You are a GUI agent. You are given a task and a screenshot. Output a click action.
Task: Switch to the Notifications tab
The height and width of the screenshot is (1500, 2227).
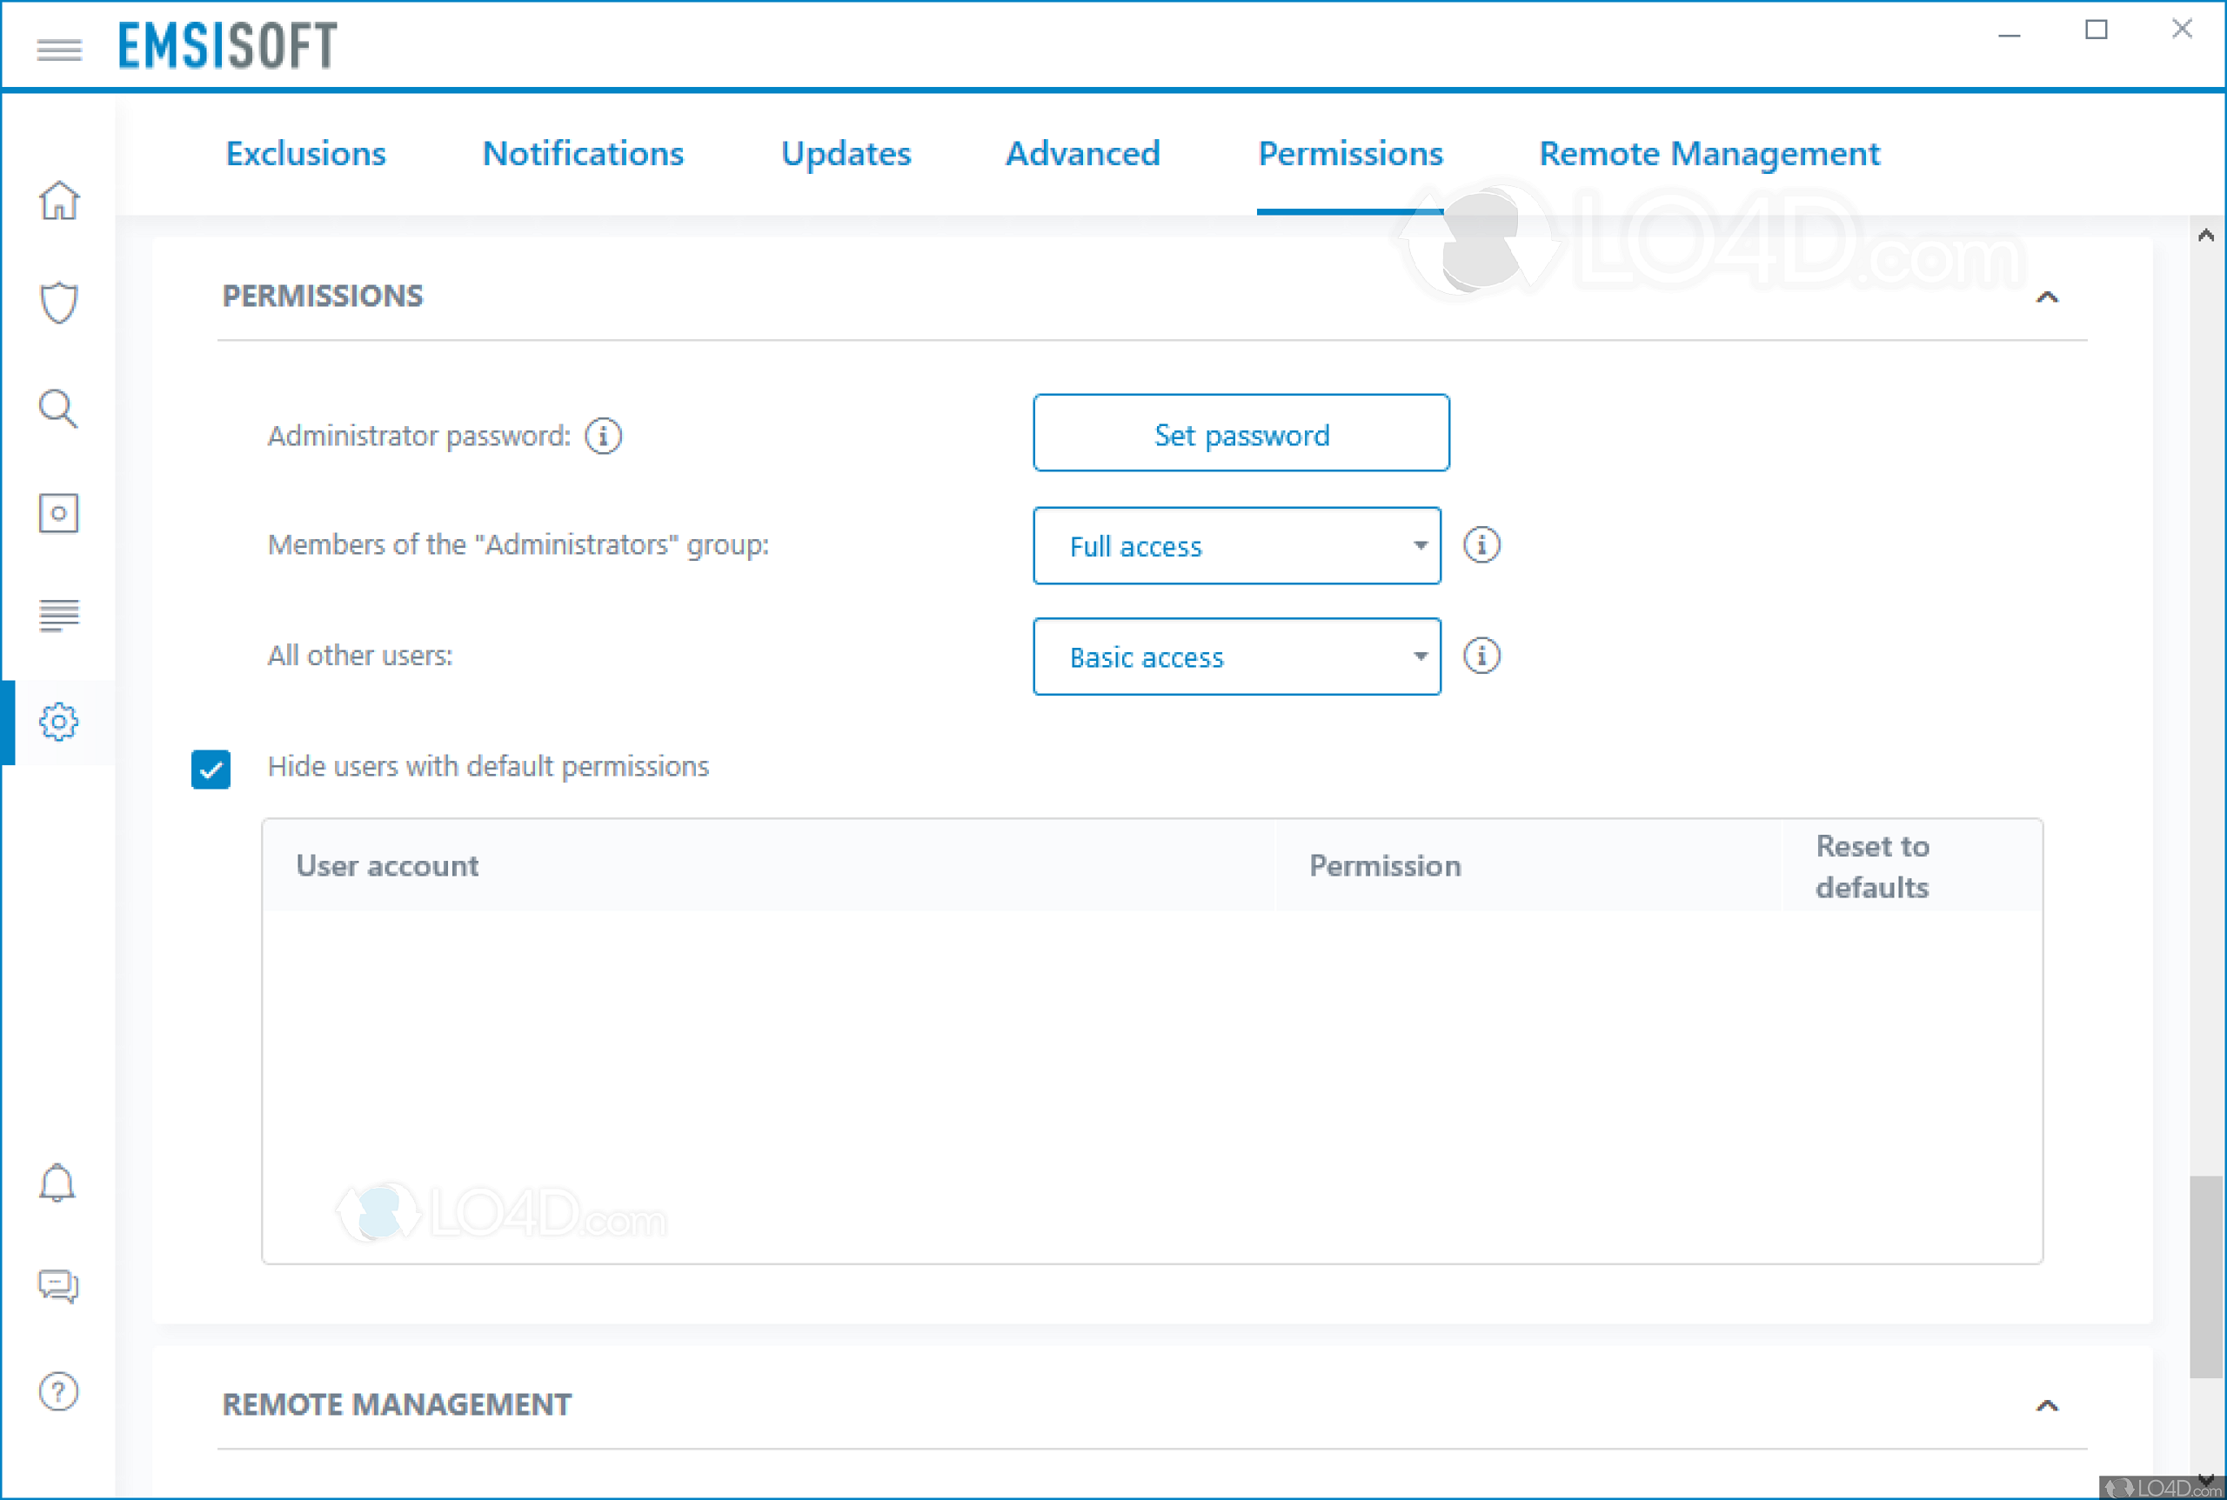583,153
